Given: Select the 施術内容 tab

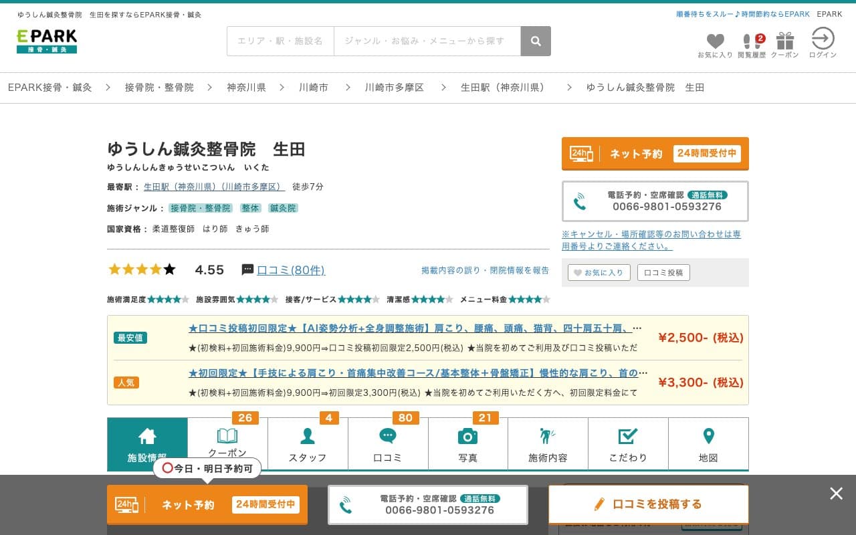Looking at the screenshot, I should pos(548,444).
